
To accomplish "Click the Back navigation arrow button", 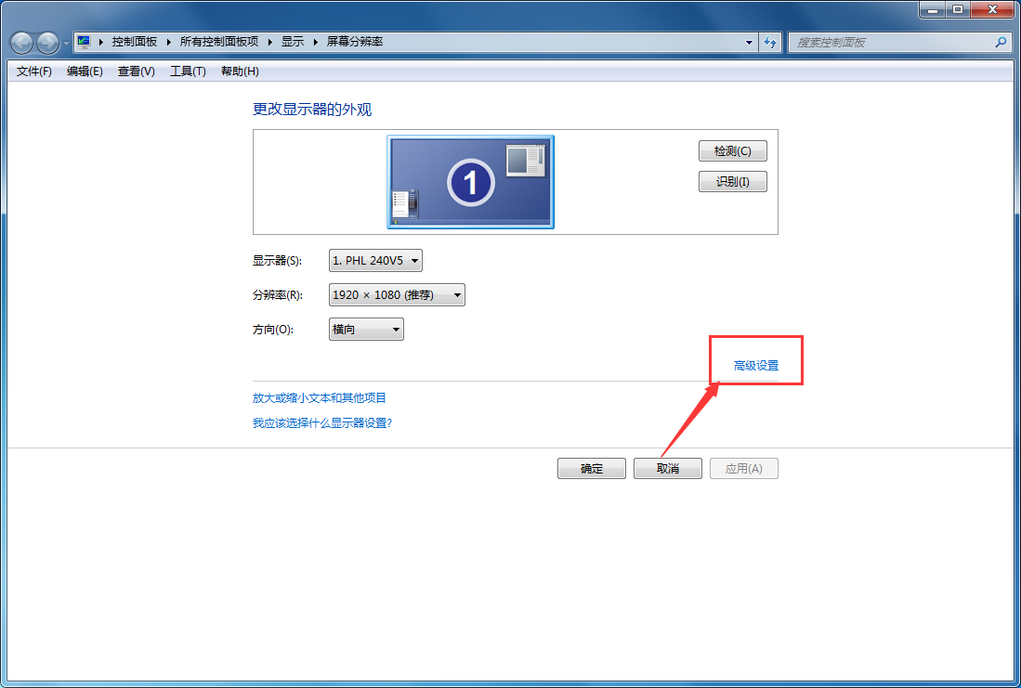I will tap(21, 43).
